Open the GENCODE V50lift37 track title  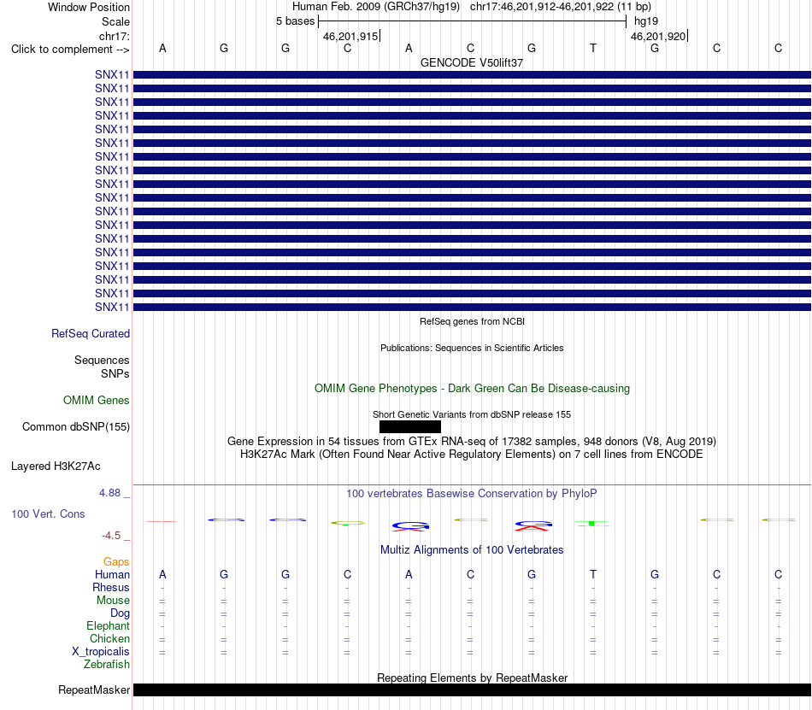pyautogui.click(x=472, y=62)
